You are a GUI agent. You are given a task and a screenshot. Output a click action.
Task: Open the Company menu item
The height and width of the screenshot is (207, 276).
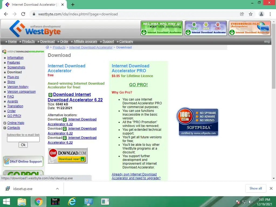[126, 42]
